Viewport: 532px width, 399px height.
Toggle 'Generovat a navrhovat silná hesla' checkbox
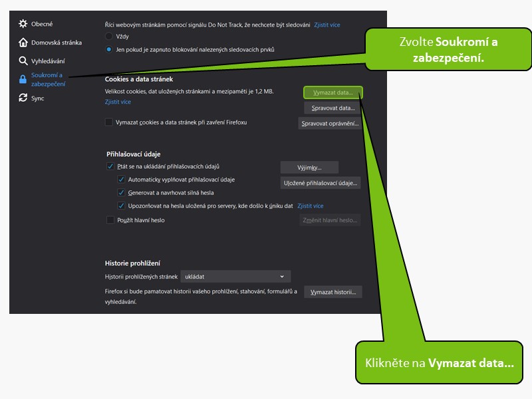tap(121, 193)
